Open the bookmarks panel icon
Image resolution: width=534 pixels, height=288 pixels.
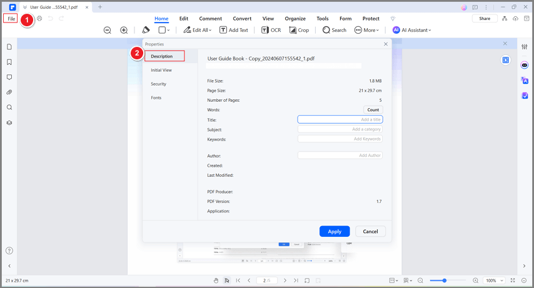point(9,62)
